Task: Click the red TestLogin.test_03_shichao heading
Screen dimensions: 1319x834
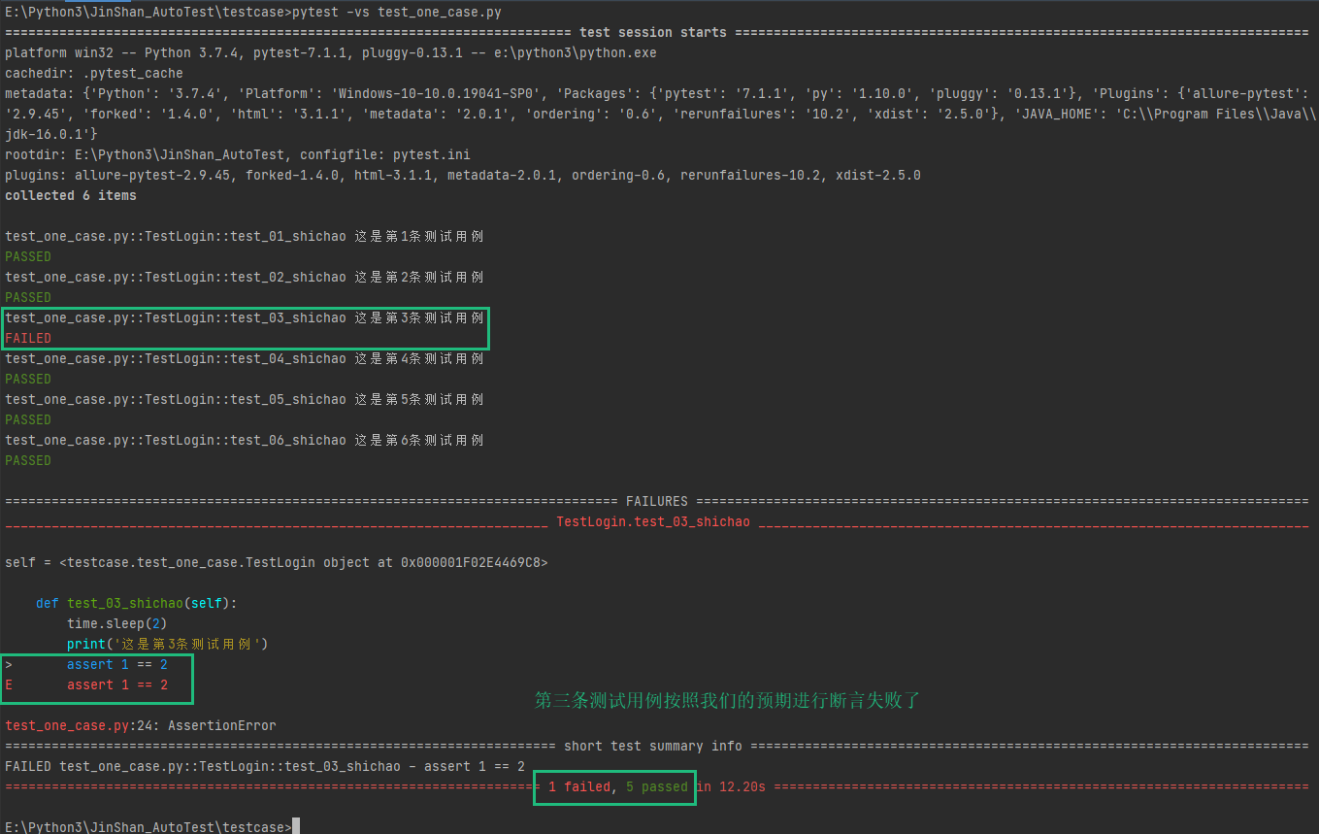Action: (x=652, y=521)
